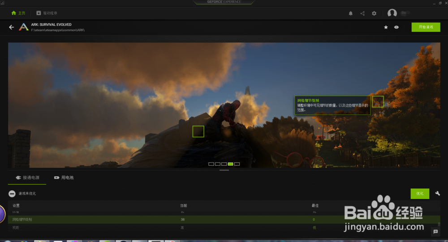Open the notifications bell
This screenshot has height=242, width=448.
(x=351, y=13)
